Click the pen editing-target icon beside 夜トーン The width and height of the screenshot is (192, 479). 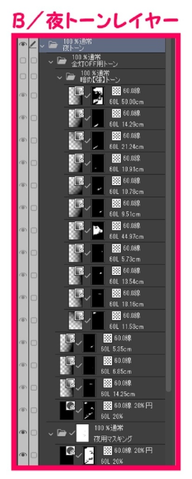click(x=34, y=45)
